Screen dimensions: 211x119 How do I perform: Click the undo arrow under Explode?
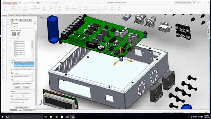coord(17,26)
